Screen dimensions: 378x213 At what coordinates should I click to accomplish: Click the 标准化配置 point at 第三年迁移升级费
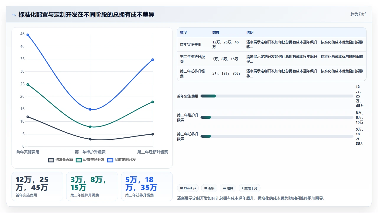pos(153,134)
